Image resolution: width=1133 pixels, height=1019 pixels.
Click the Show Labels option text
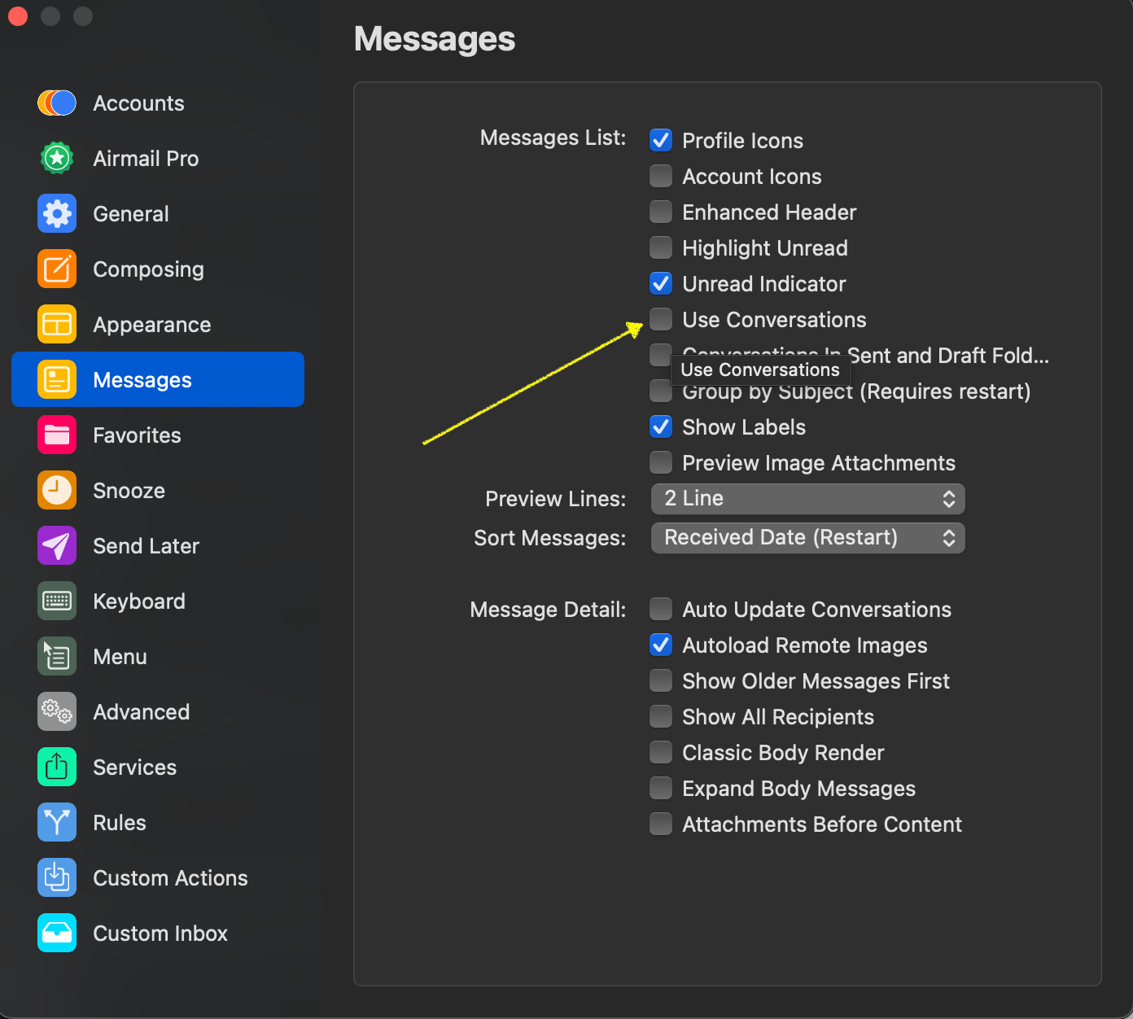(743, 427)
